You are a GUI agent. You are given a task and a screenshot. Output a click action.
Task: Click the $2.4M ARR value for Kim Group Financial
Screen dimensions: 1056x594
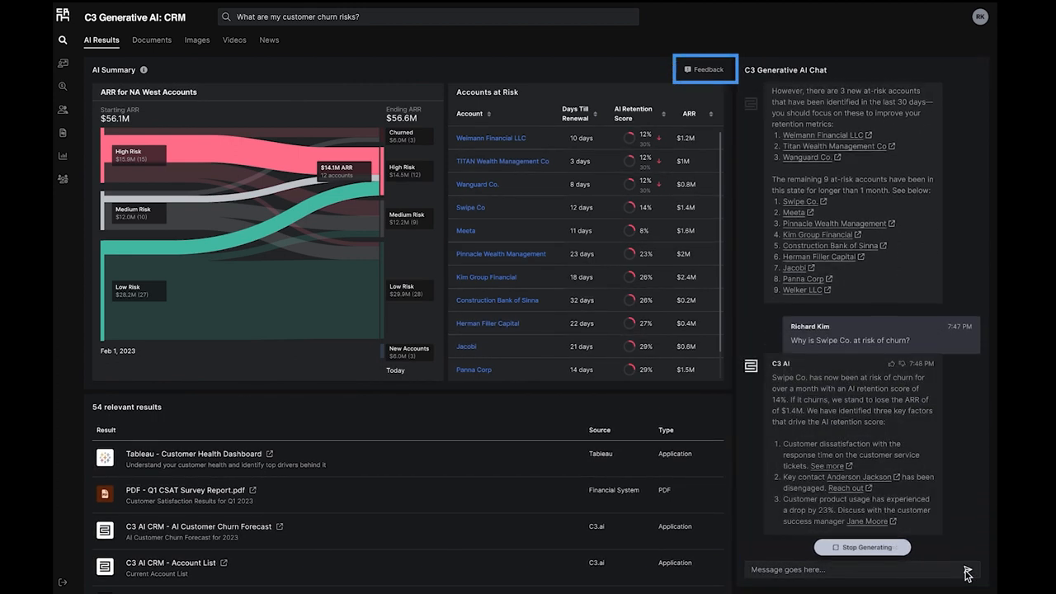click(x=686, y=277)
